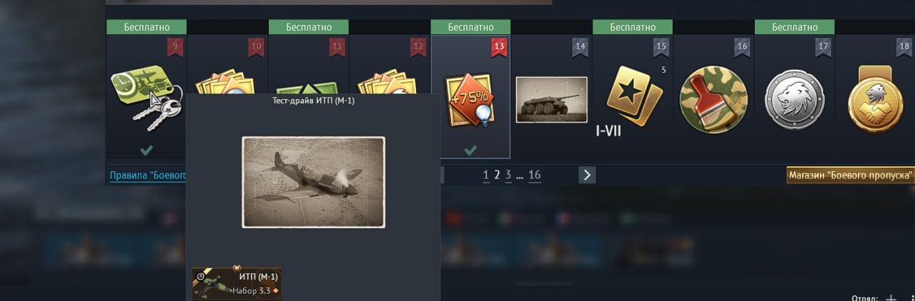Jump to page 16 of rewards
915x301 pixels.
[x=535, y=175]
